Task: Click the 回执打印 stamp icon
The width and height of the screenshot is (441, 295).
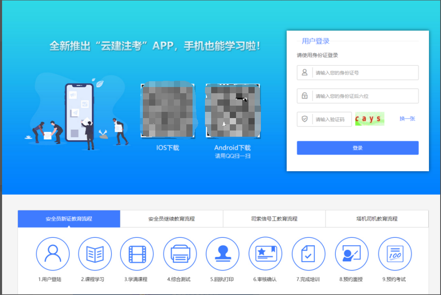Action: click(222, 254)
